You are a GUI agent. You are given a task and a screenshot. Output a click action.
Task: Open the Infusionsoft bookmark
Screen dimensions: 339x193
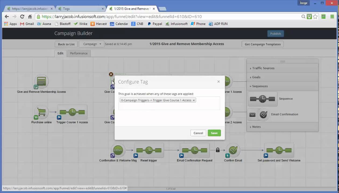[176, 24]
